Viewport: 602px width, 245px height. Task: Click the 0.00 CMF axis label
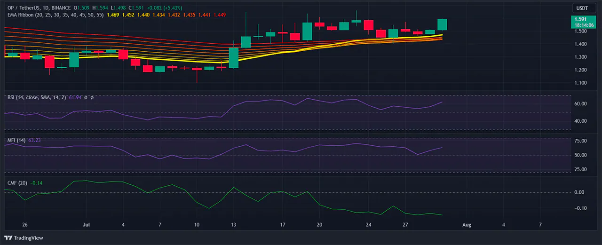click(579, 192)
